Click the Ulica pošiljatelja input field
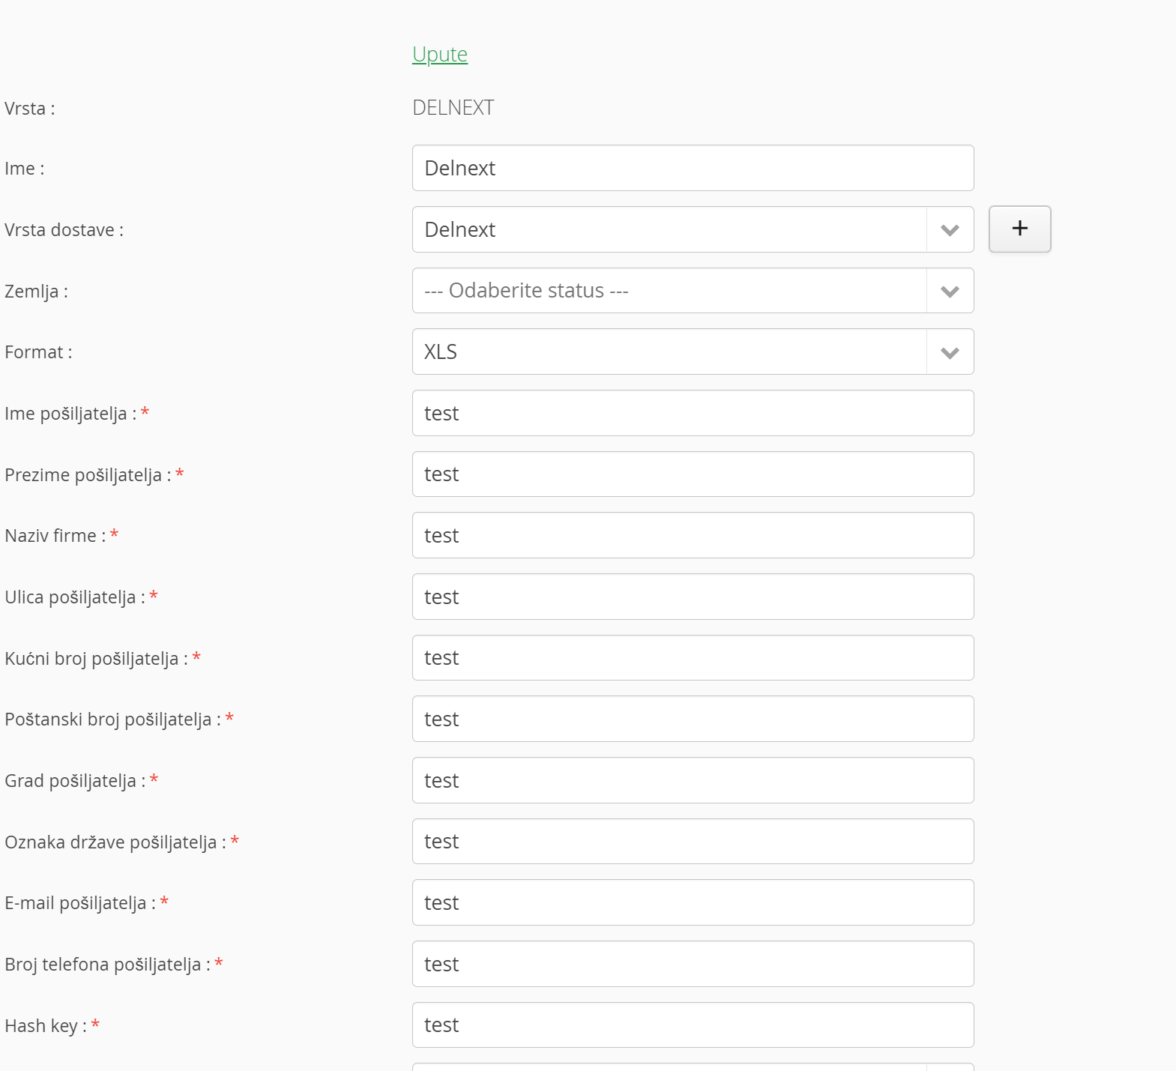The height and width of the screenshot is (1071, 1176). [693, 597]
